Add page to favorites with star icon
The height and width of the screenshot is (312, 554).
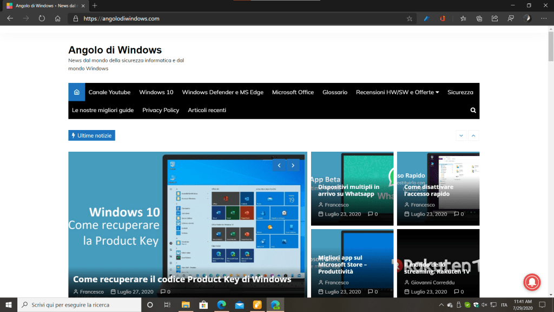pos(410,18)
